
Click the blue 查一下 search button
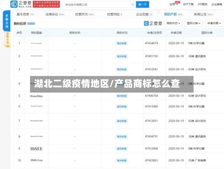tap(142, 4)
